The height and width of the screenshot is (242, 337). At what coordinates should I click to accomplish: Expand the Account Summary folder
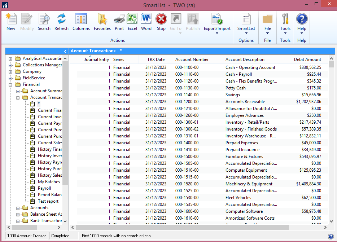coord(18,91)
